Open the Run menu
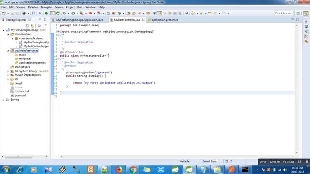Viewport: 310px width, 174px height. coord(80,7)
